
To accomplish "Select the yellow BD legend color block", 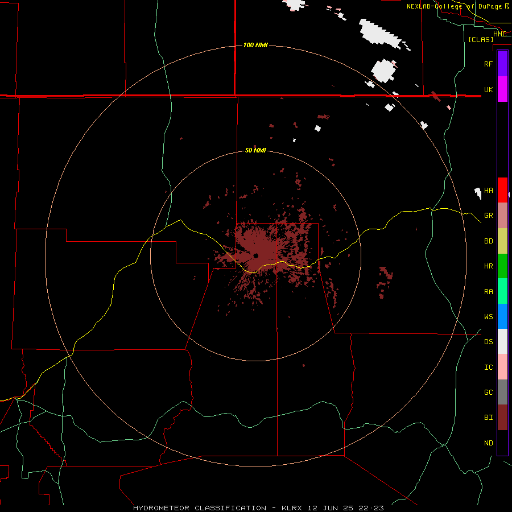I will click(x=502, y=241).
